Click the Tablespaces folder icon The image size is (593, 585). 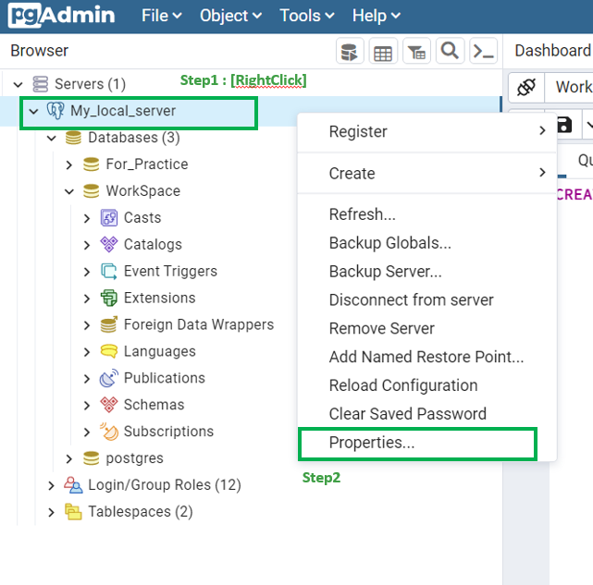point(73,512)
